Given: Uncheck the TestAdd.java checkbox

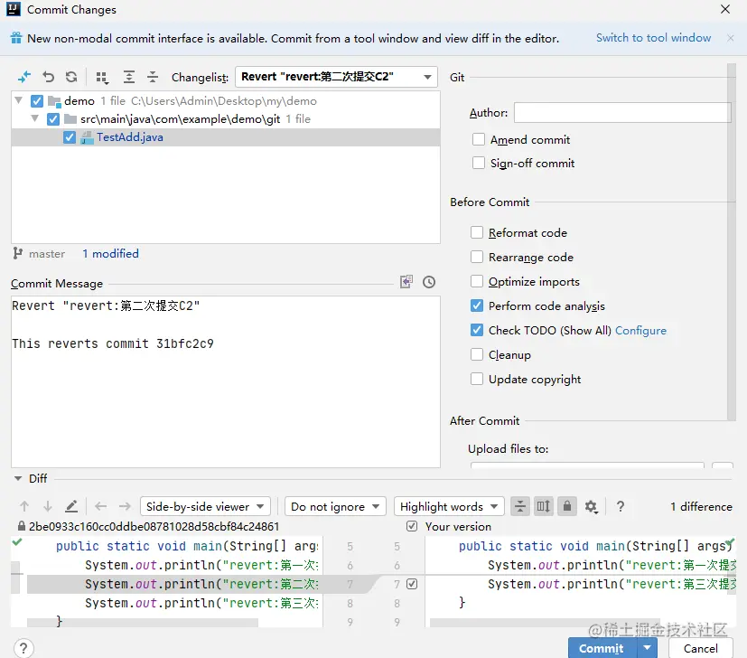Looking at the screenshot, I should (70, 137).
